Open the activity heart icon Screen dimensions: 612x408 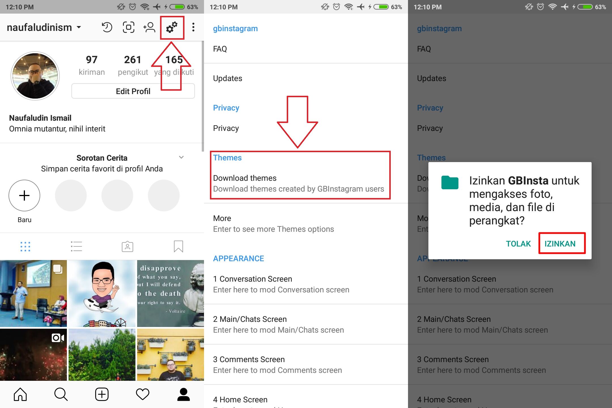[143, 394]
